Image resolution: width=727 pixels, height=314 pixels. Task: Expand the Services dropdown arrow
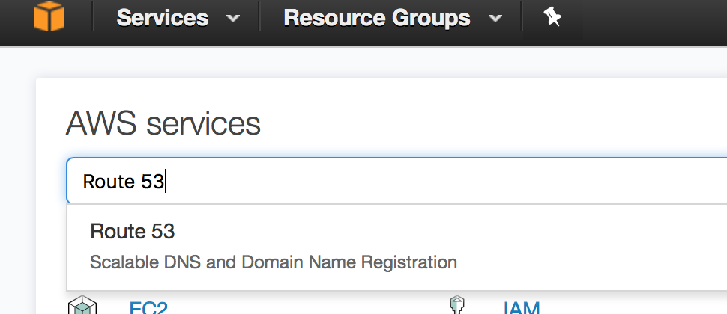(x=232, y=19)
